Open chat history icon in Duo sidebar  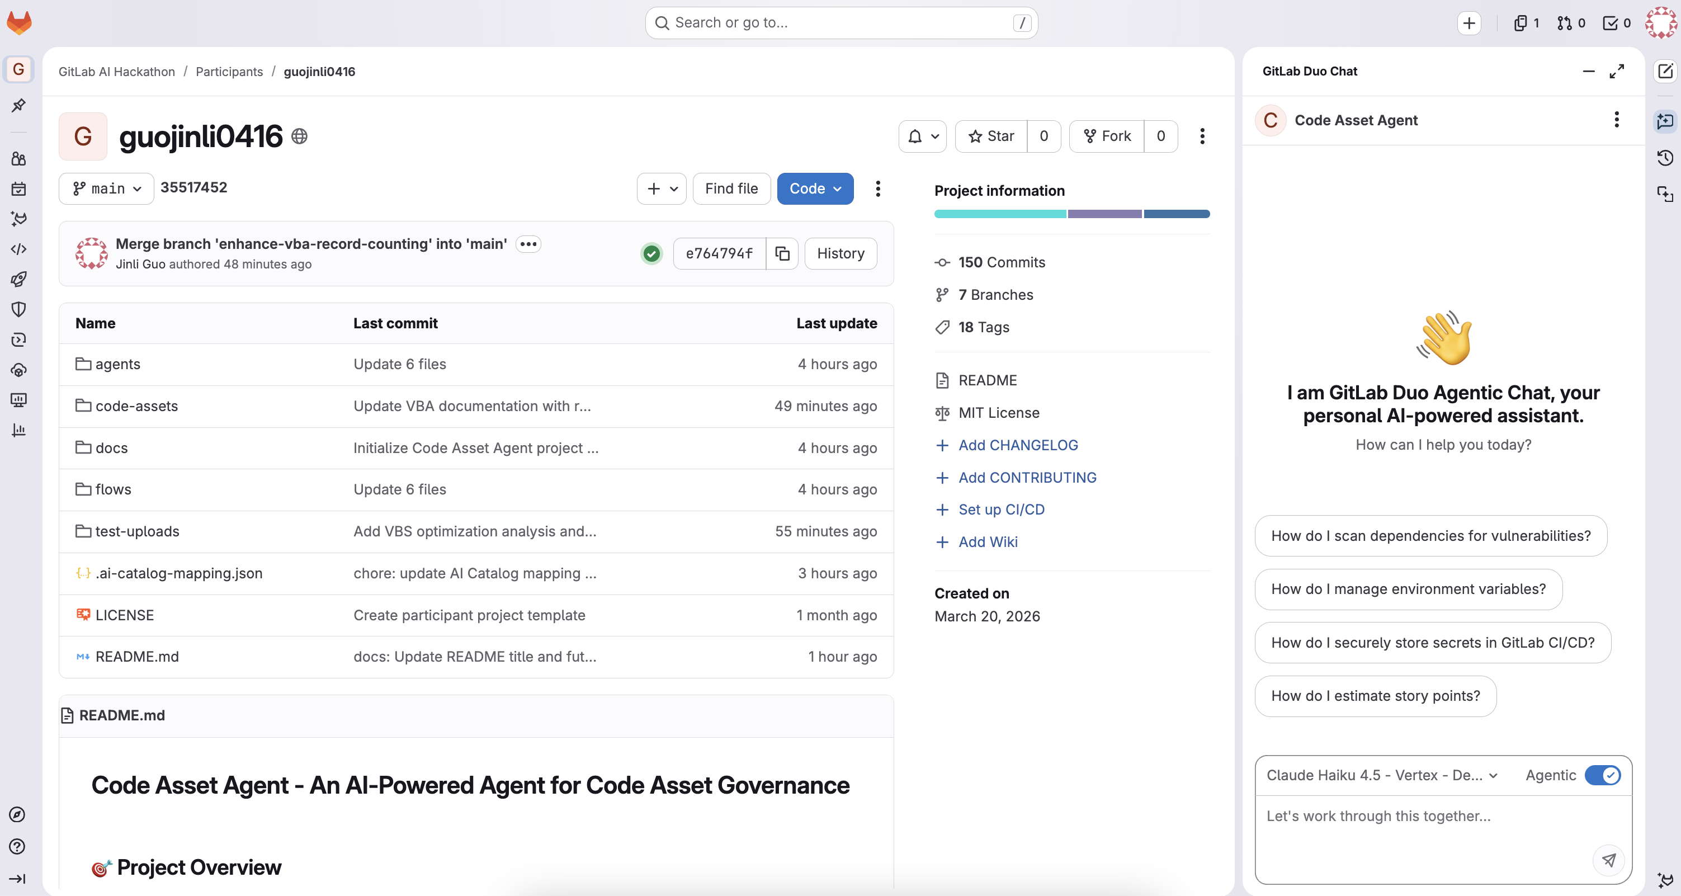pyautogui.click(x=1665, y=157)
